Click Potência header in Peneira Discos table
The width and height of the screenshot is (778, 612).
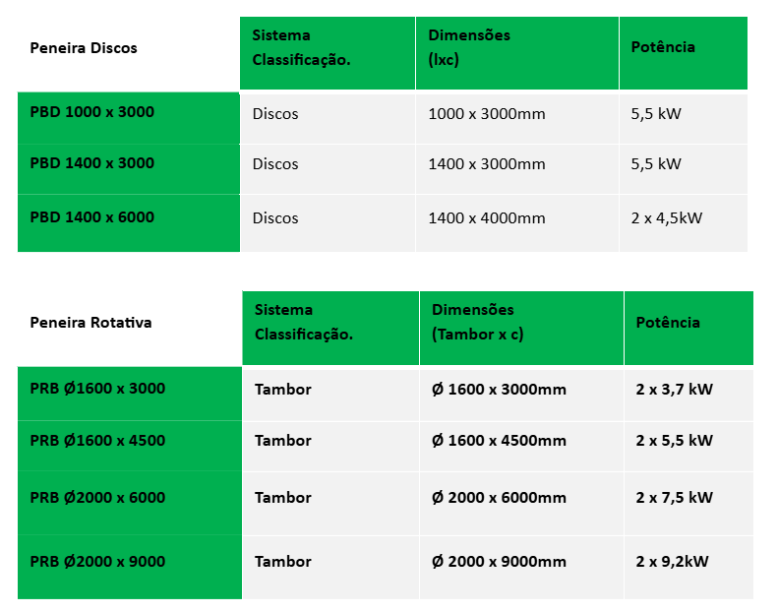(663, 47)
